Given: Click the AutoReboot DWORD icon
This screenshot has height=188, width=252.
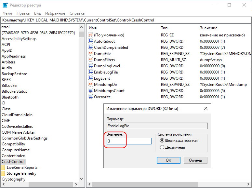Looking at the screenshot, I should click(91, 41).
